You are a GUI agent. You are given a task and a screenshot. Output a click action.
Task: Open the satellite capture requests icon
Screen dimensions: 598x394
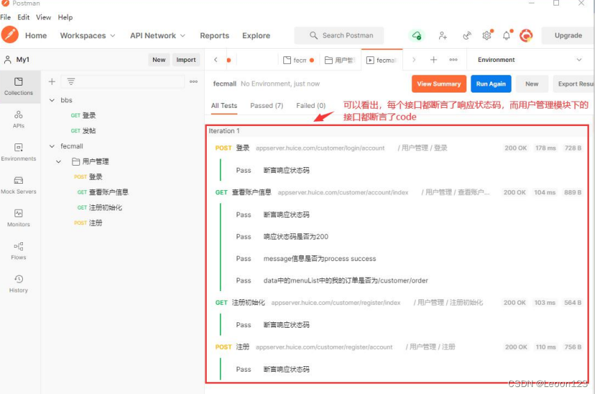(x=466, y=36)
